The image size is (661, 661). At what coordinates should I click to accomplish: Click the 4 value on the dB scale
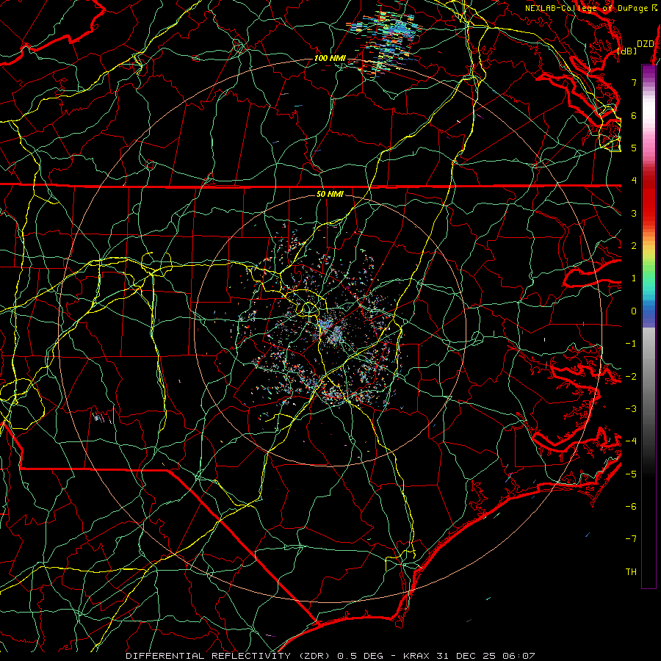[x=634, y=181]
